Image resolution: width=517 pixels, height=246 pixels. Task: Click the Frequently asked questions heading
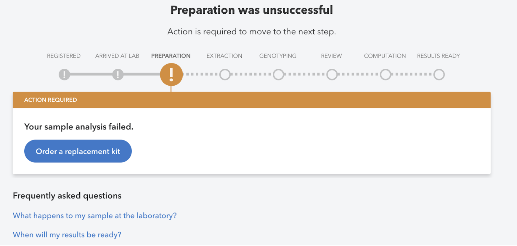[x=67, y=196]
